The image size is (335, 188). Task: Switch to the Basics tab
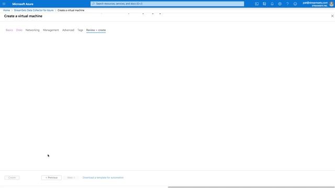9,30
